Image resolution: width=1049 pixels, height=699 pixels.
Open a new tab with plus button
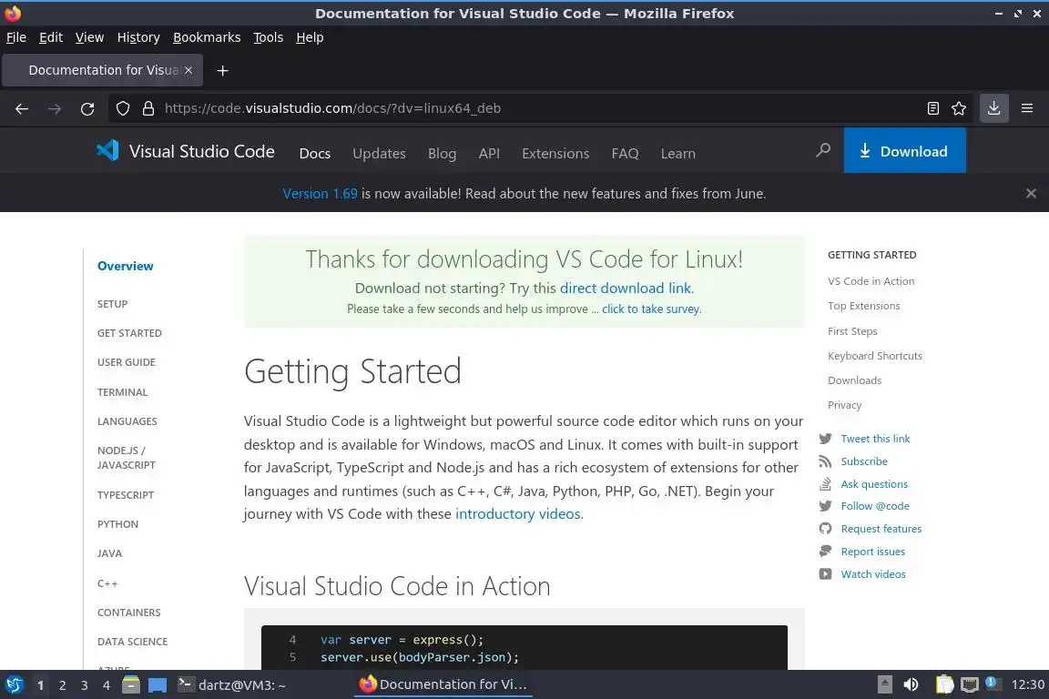pos(223,70)
